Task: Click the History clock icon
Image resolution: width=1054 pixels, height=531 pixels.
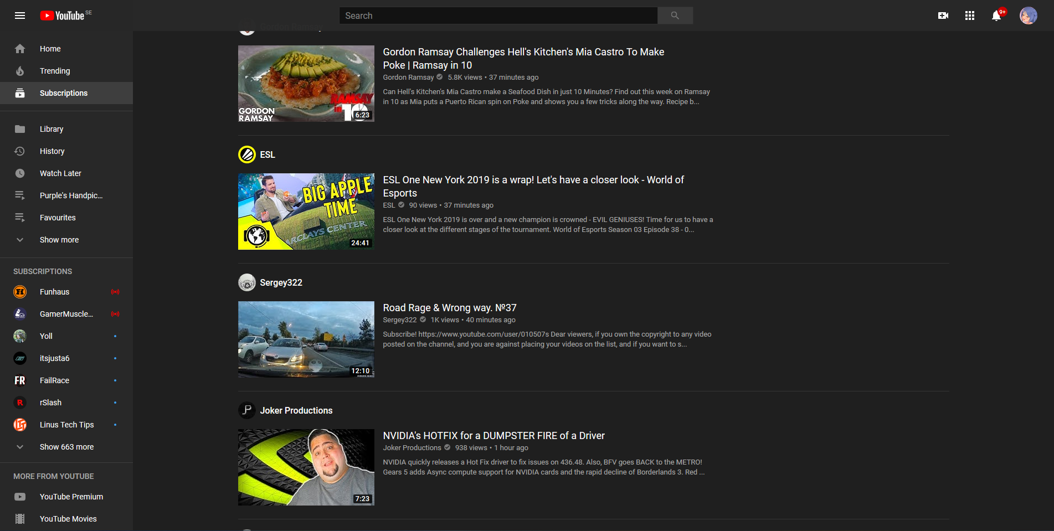Action: [20, 151]
